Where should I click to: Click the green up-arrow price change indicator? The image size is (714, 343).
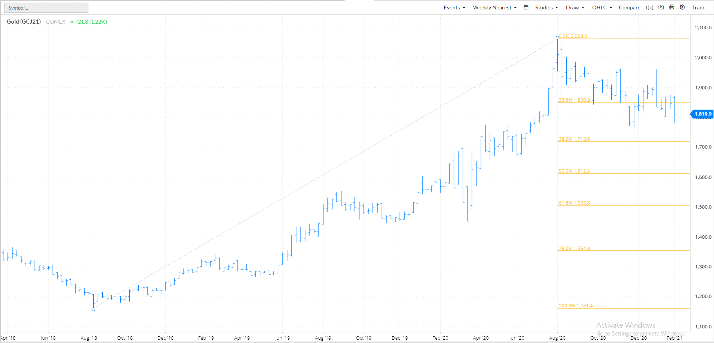[x=72, y=22]
